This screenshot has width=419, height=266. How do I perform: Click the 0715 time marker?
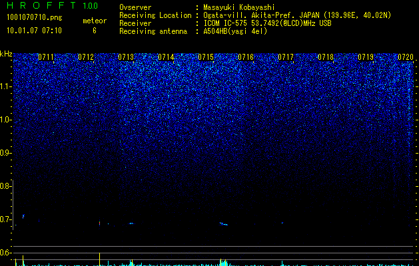[x=206, y=57]
